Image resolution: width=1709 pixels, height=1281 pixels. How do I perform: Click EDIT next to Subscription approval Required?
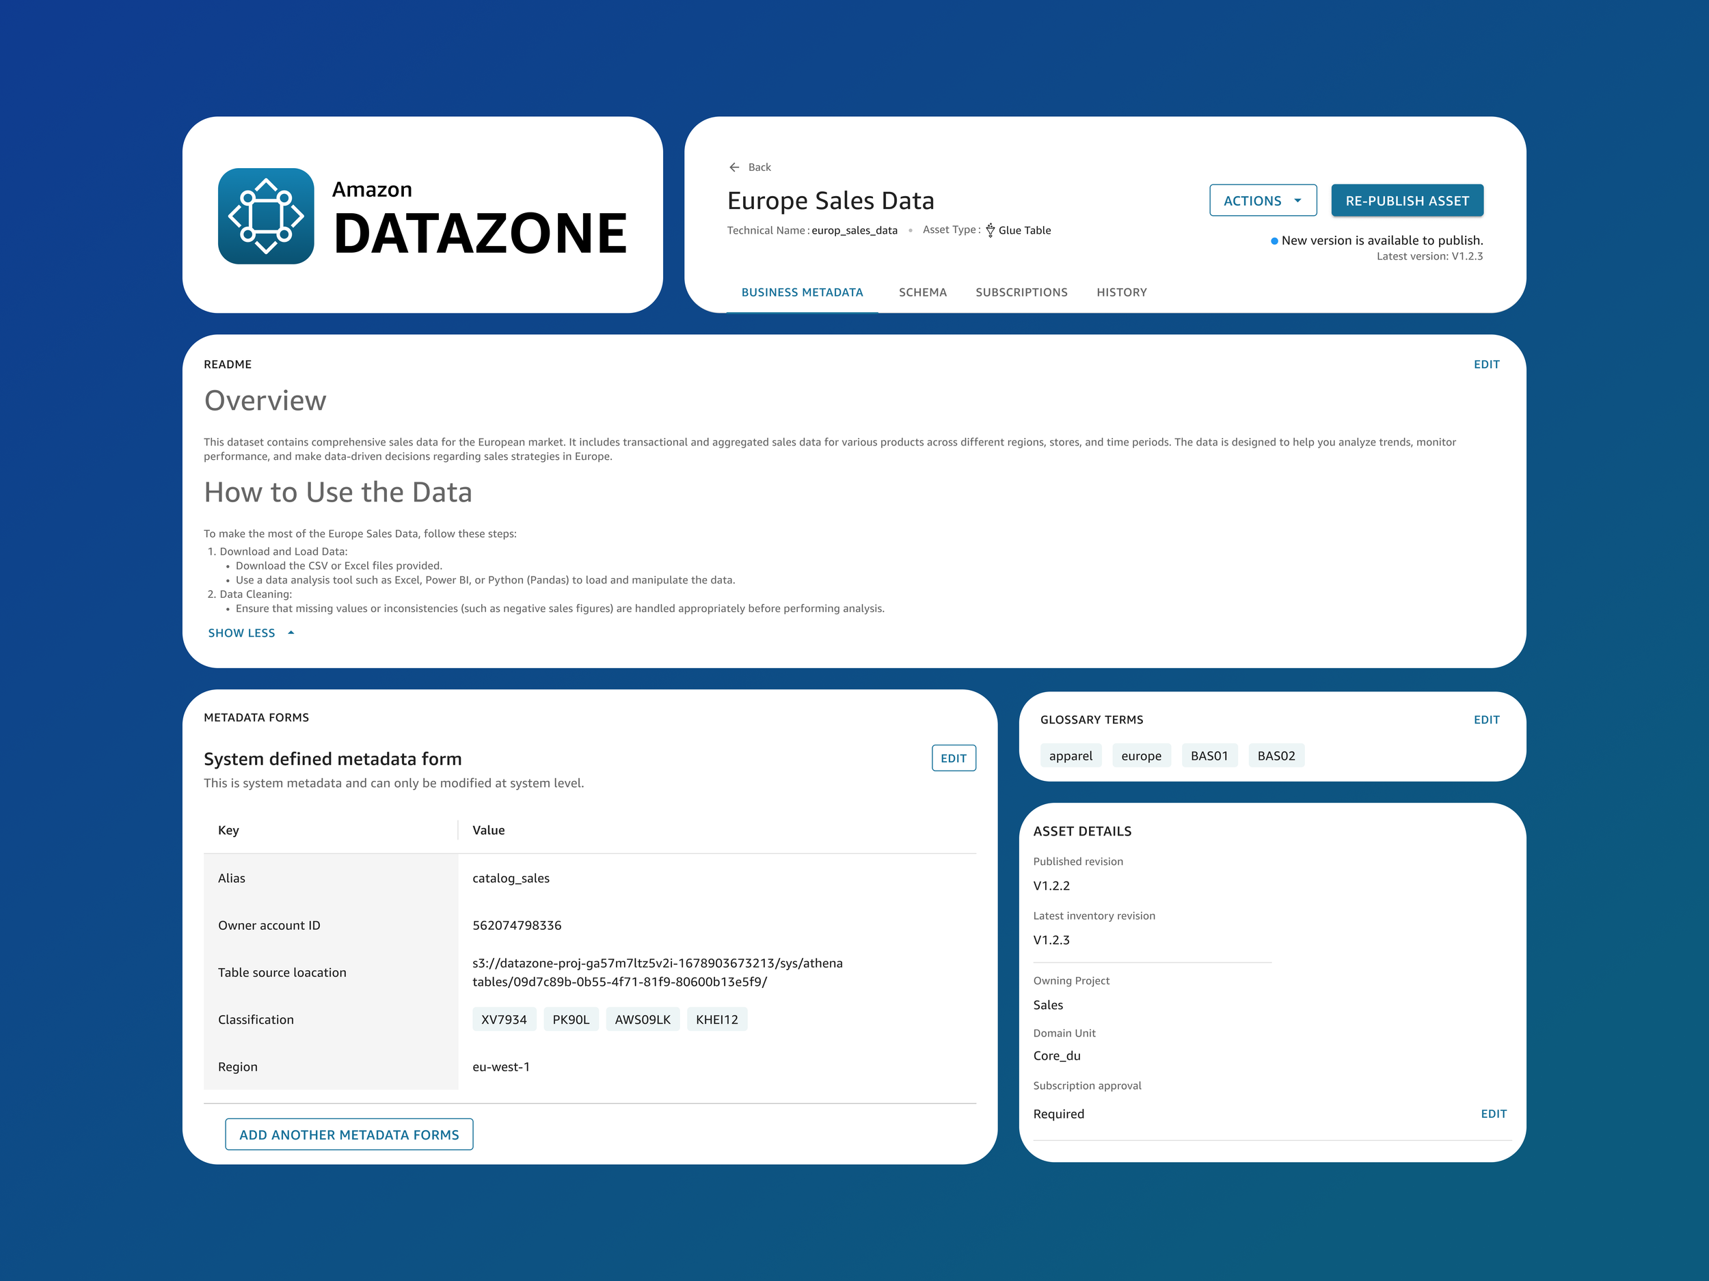coord(1494,1114)
